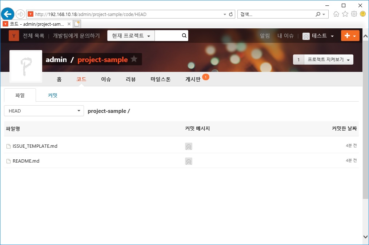Open browser settings via the gear icon

[353, 14]
